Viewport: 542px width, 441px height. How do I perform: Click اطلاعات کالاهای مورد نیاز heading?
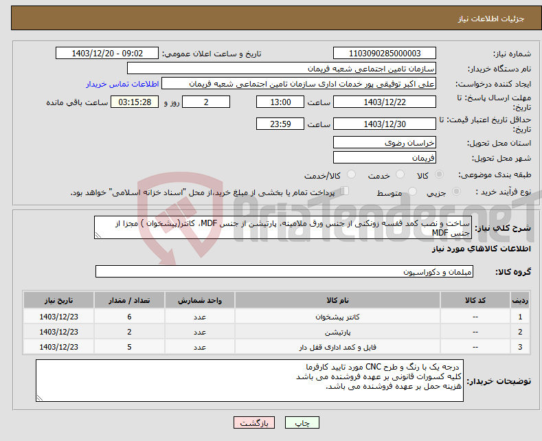pyautogui.click(x=481, y=249)
